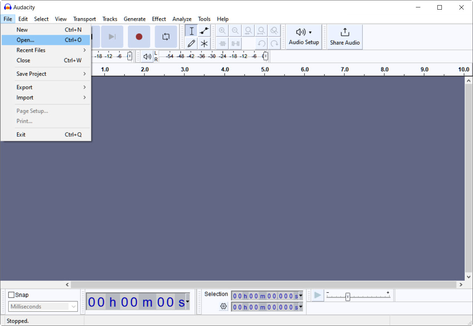
Task: Expand the Import submenu
Action: click(46, 97)
